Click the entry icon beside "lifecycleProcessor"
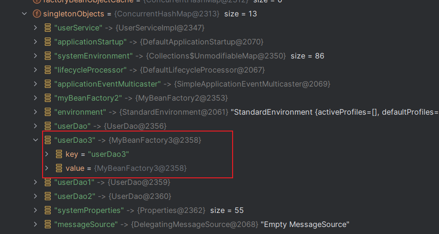 click(x=47, y=70)
